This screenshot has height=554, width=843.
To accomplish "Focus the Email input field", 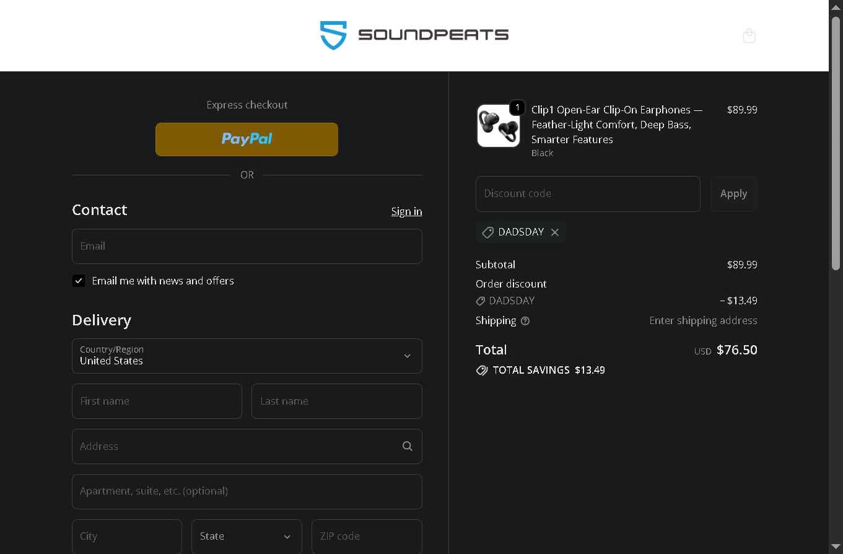I will click(x=247, y=246).
